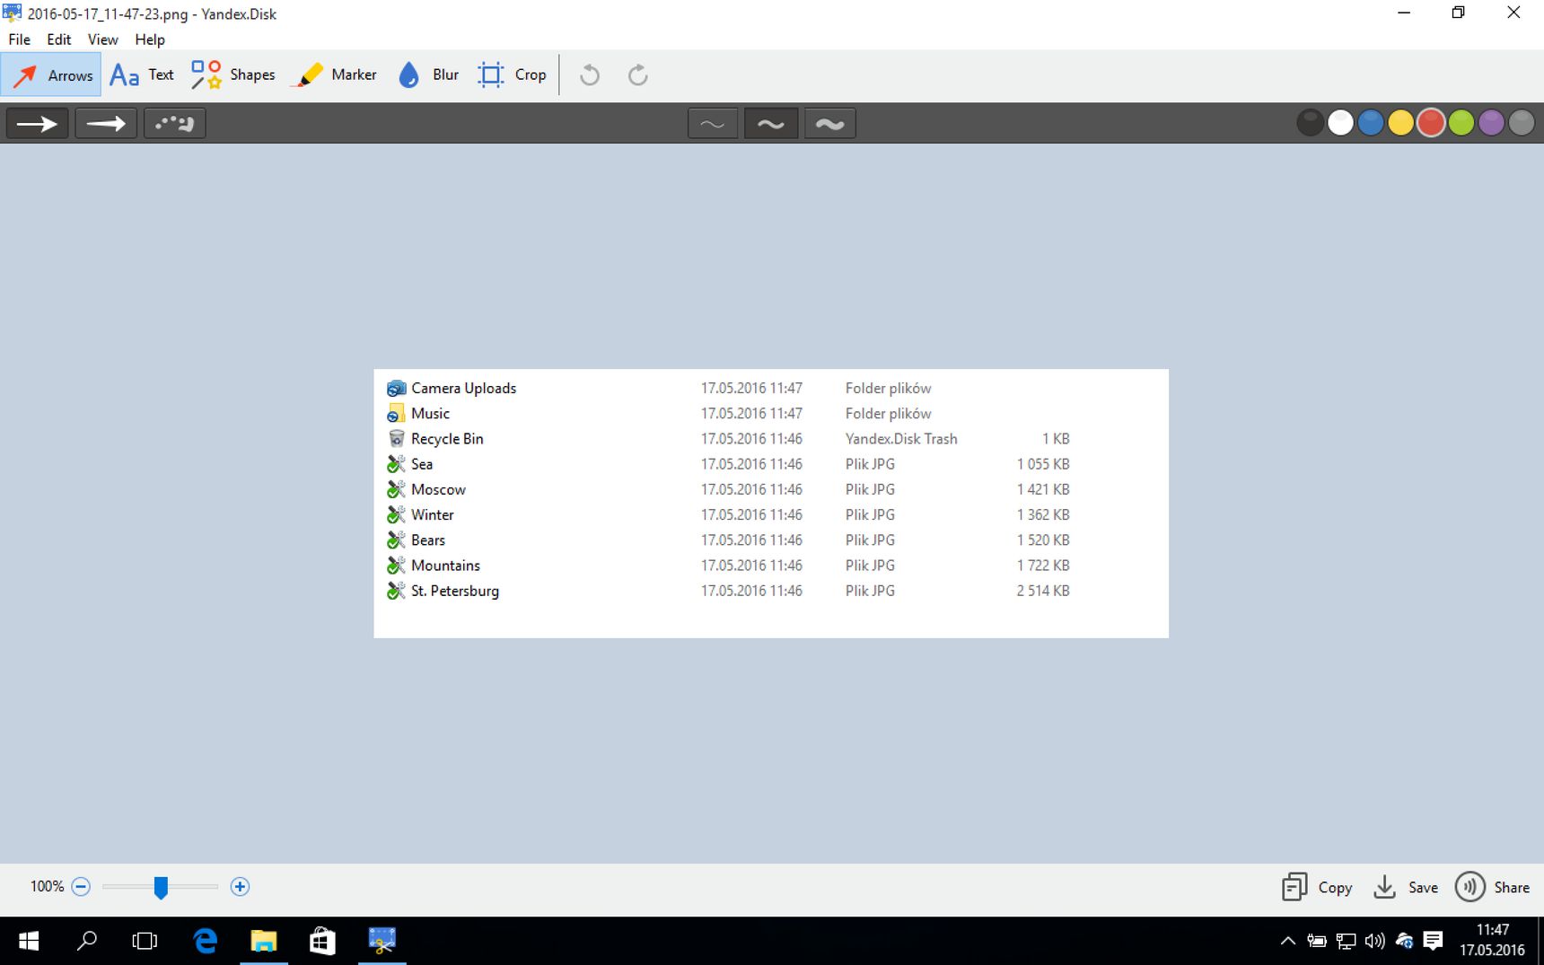The width and height of the screenshot is (1544, 965).
Task: Open the Action Center notifications
Action: [x=1434, y=941]
